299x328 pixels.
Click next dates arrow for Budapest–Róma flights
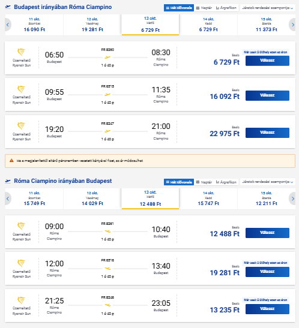pyautogui.click(x=293, y=25)
